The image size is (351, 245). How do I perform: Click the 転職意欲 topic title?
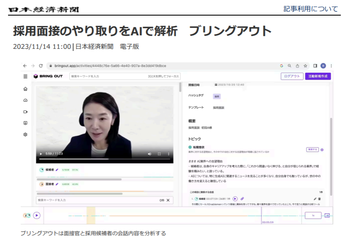199,147
